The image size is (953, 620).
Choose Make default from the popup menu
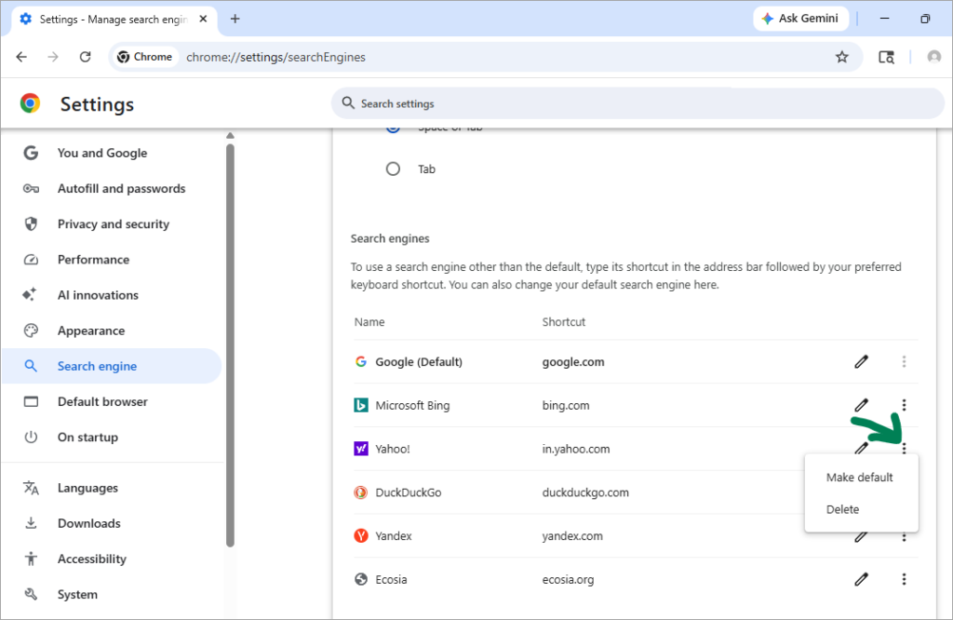point(861,478)
